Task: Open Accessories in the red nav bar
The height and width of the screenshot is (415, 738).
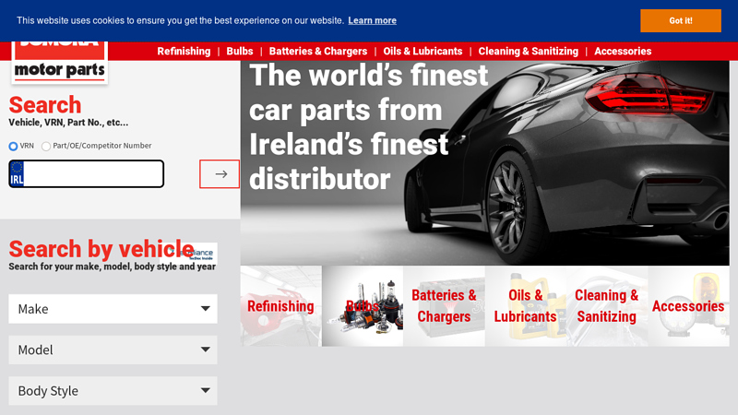Action: tap(623, 52)
